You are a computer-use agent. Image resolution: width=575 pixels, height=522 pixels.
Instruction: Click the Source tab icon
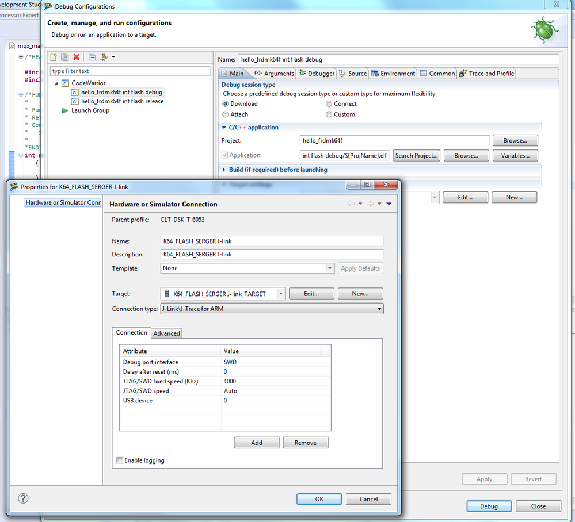[x=342, y=73]
